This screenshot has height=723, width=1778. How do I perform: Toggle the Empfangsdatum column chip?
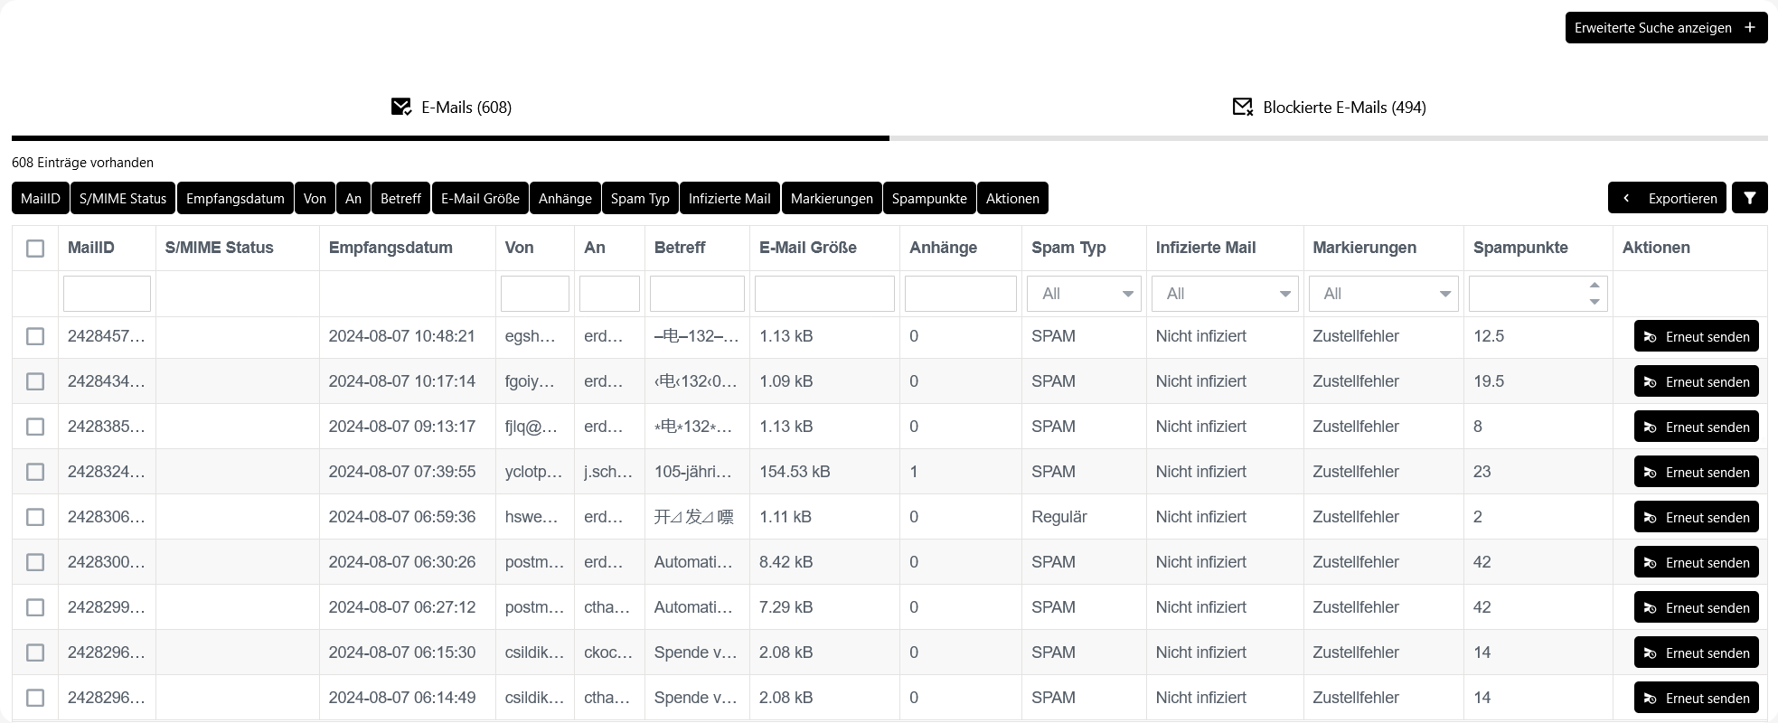(x=235, y=198)
